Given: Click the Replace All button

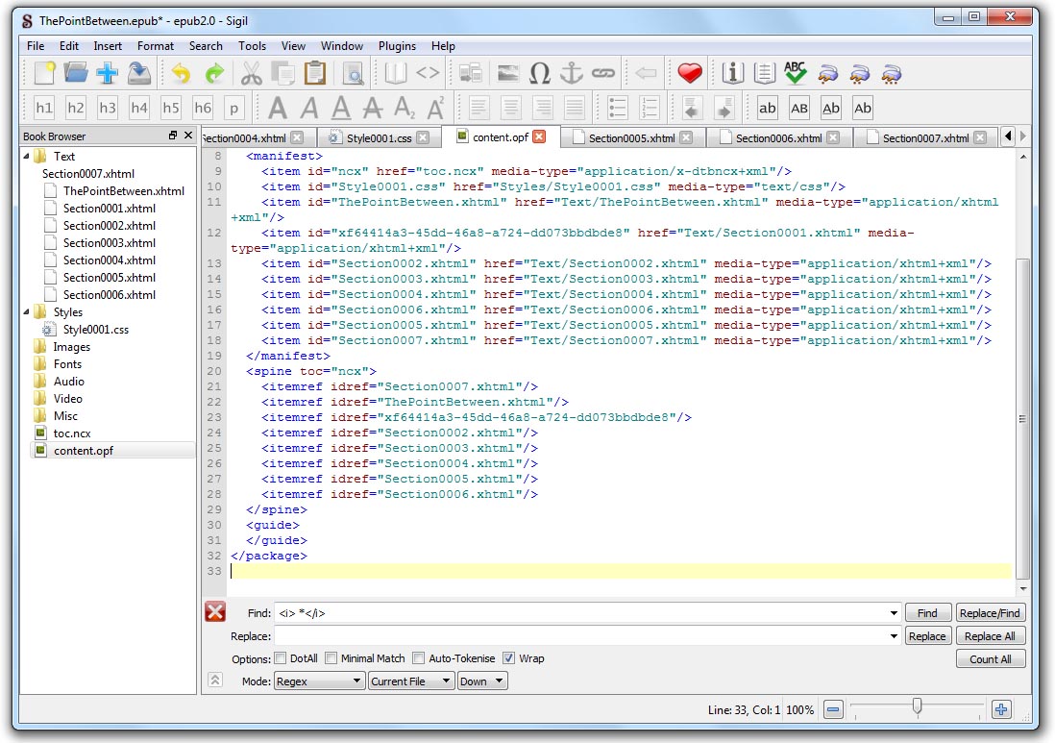Looking at the screenshot, I should pos(990,636).
